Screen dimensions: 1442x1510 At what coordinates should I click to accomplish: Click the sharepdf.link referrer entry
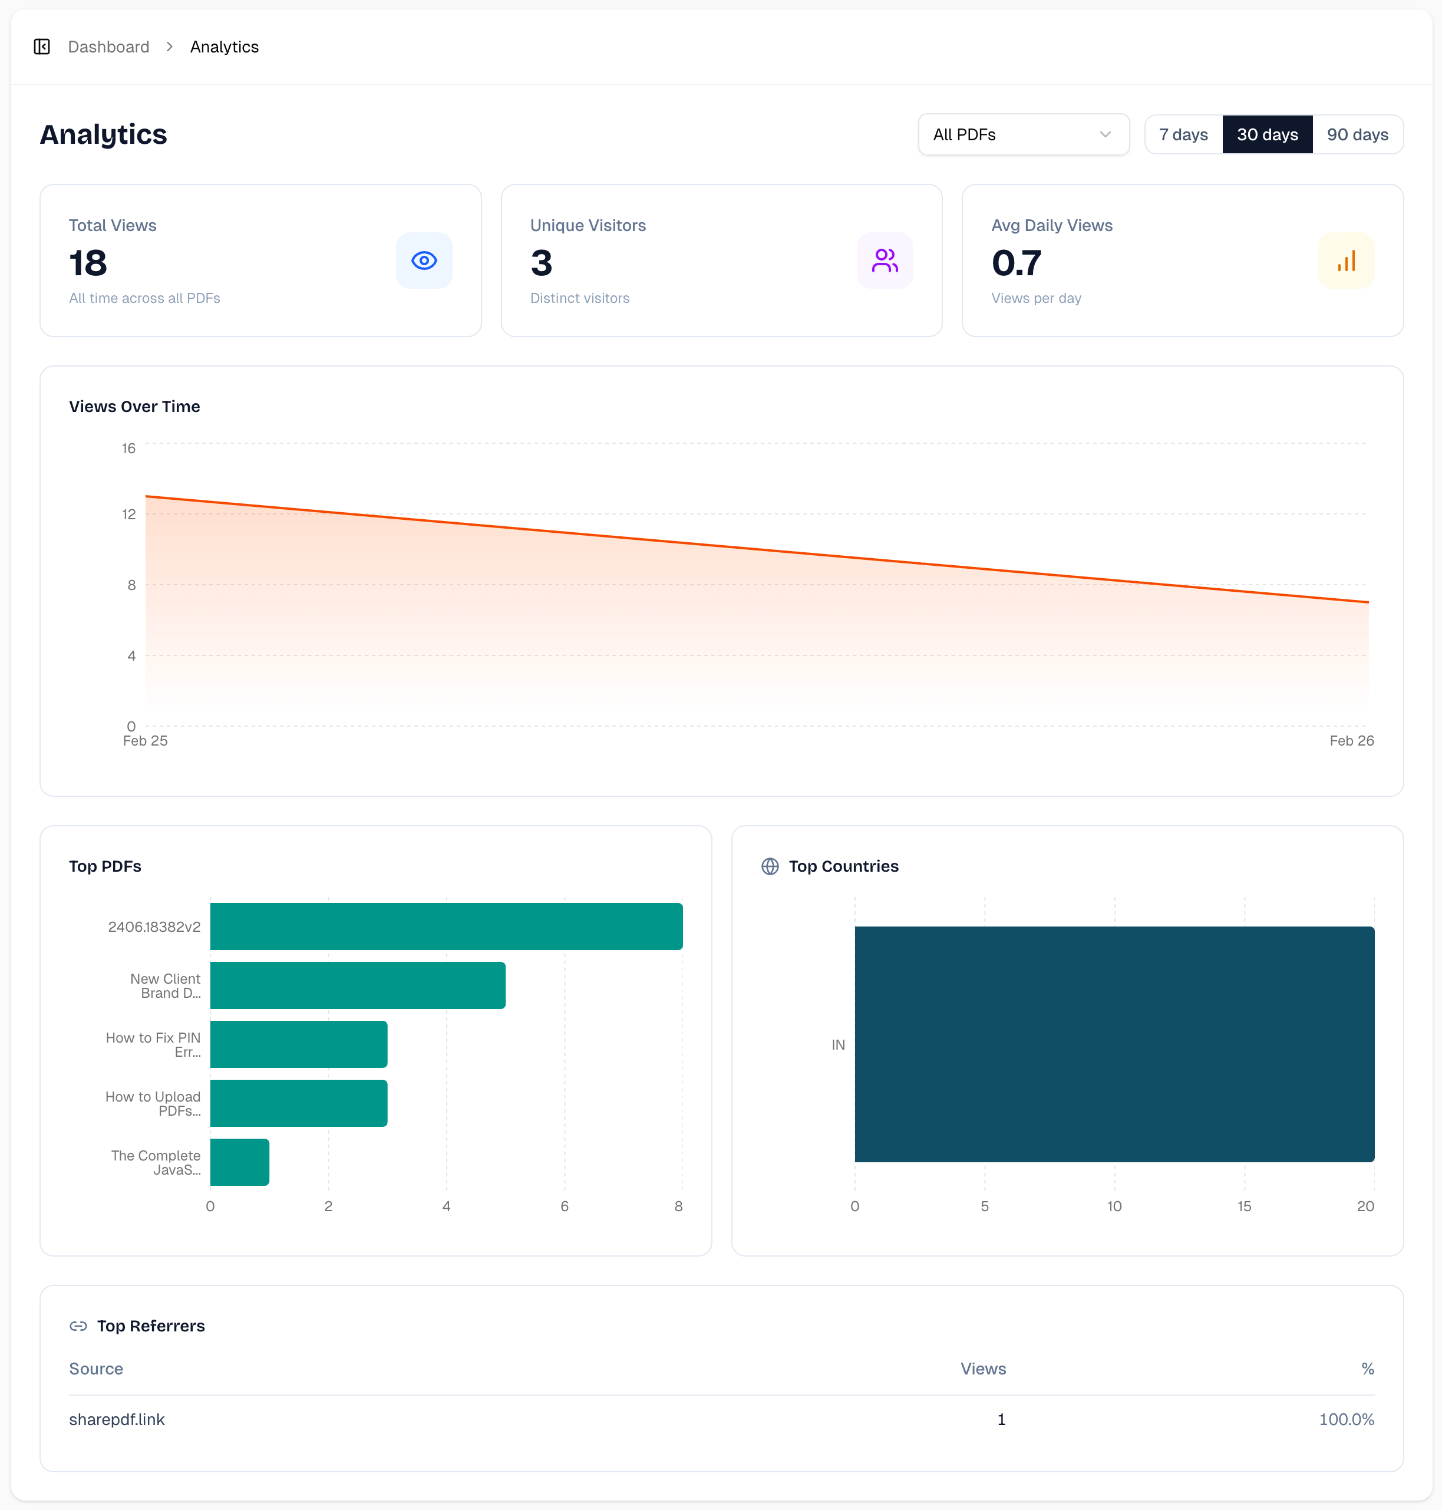117,1419
